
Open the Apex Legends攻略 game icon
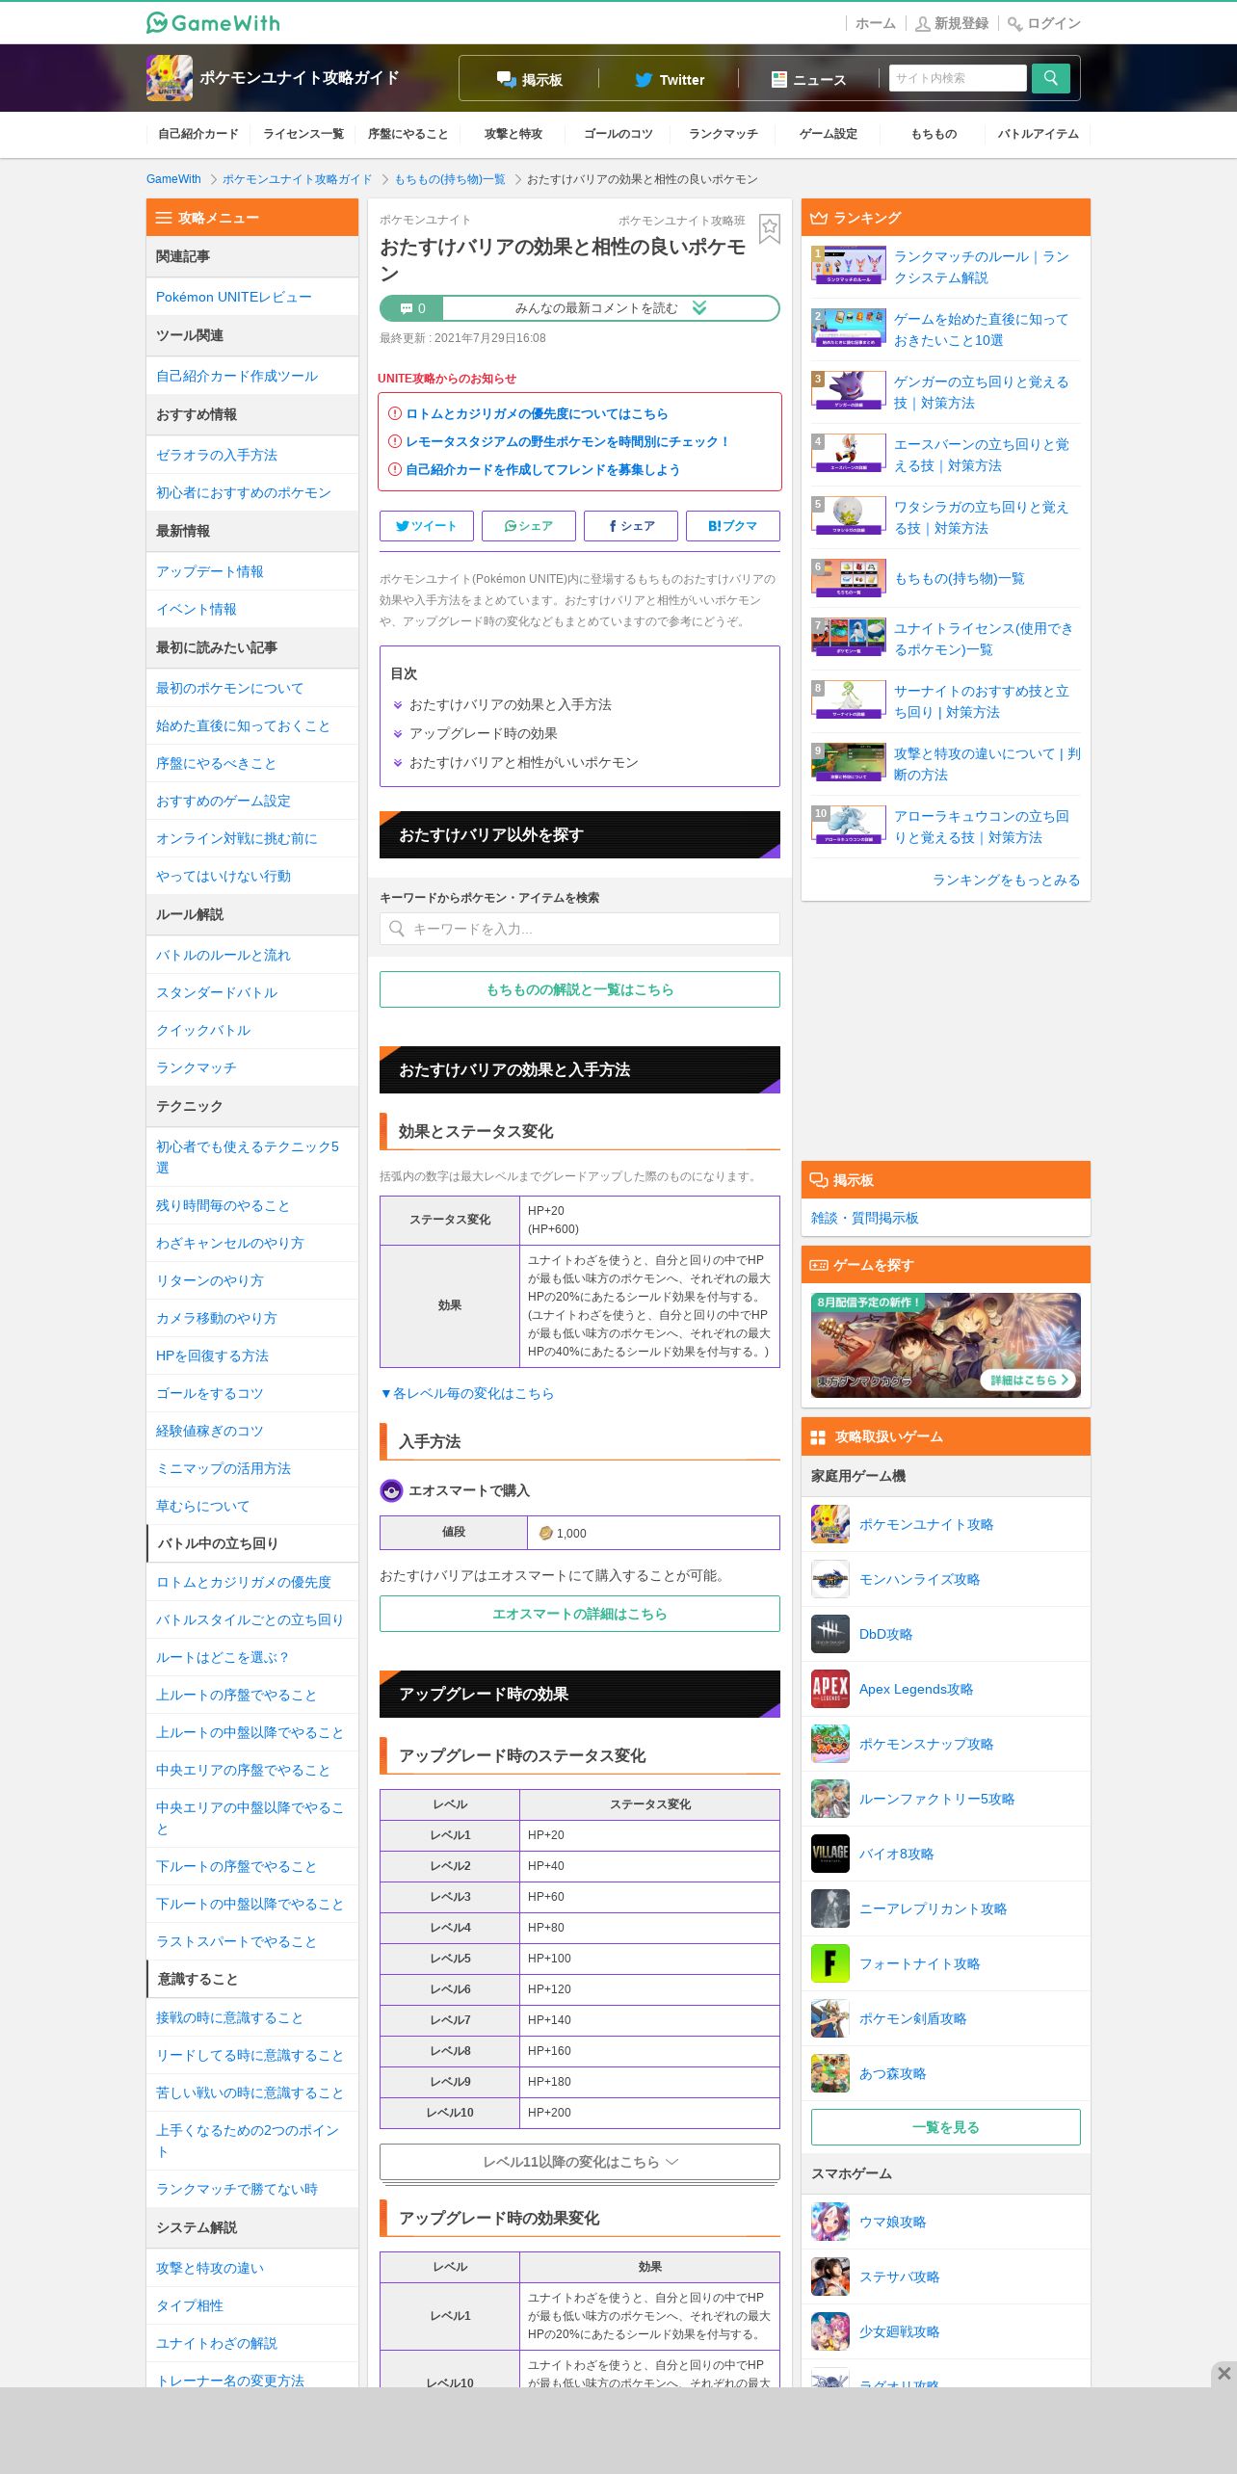pyautogui.click(x=830, y=1689)
